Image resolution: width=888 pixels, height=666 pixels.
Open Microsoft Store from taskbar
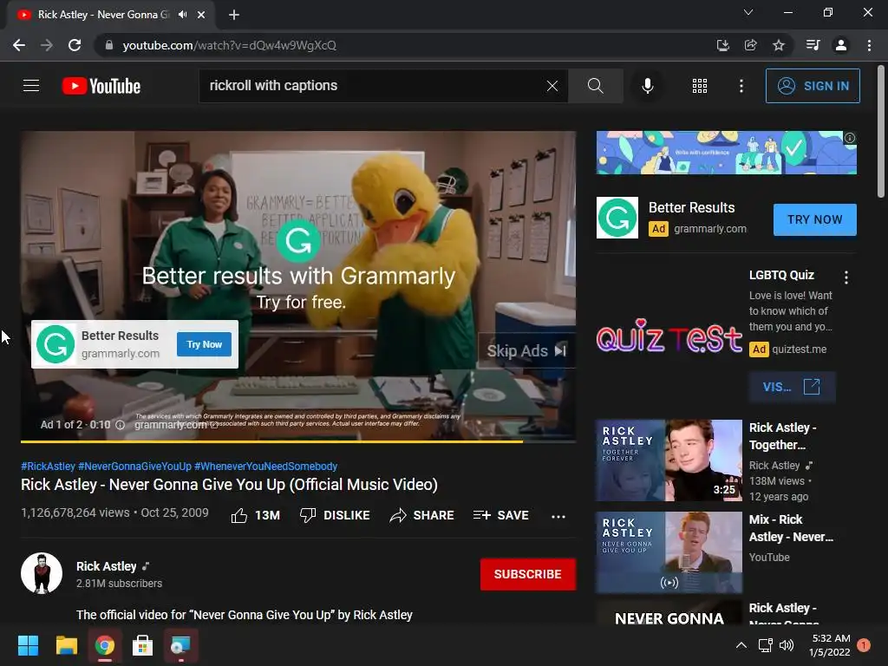(143, 645)
